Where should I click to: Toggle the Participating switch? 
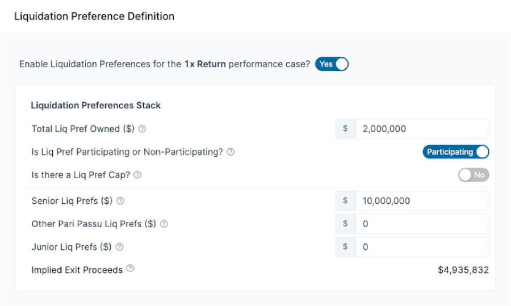coord(456,152)
